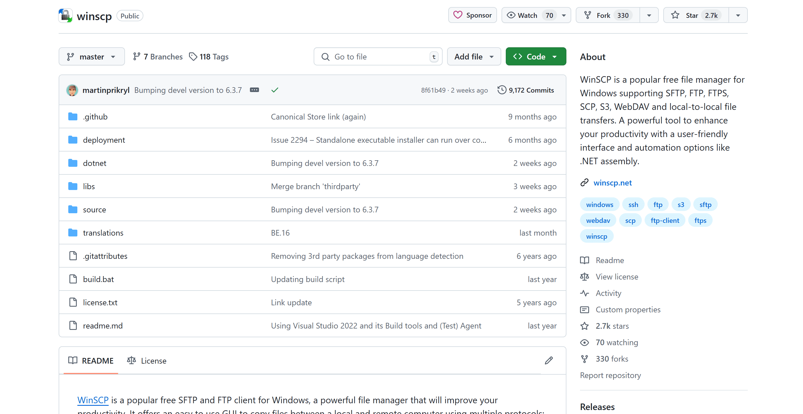Open the Code dropdown menu

pos(536,56)
